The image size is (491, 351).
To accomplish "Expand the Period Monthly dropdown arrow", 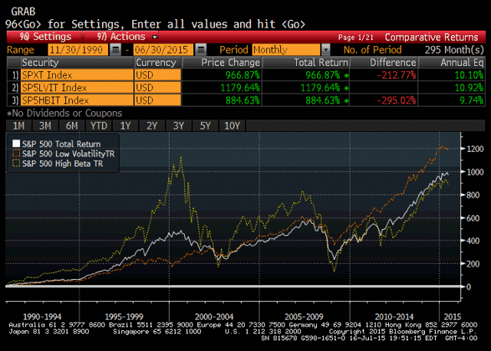I will click(x=325, y=49).
